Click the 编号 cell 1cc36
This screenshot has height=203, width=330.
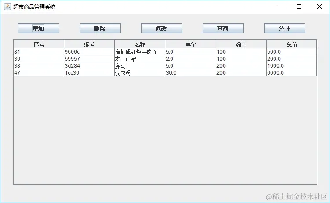[89, 73]
